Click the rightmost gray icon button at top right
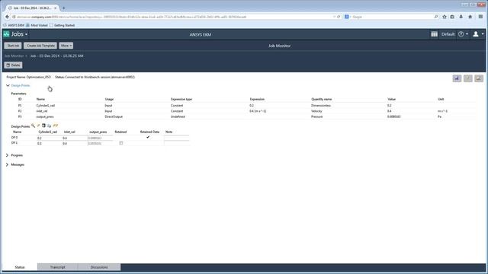Viewport: 488px width, 274px height. click(479, 78)
